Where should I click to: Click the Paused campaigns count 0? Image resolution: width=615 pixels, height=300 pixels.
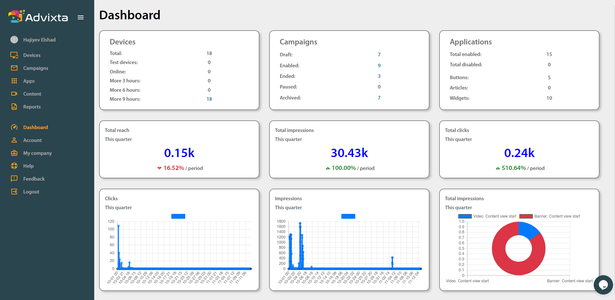379,87
